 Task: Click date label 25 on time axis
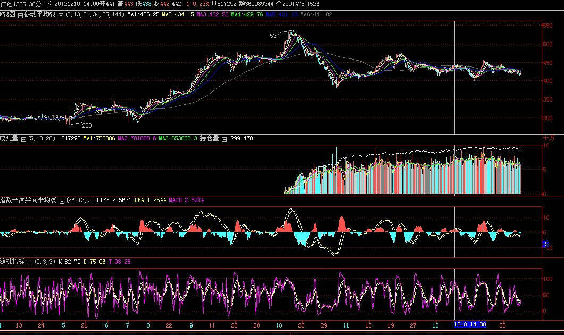pos(502,325)
